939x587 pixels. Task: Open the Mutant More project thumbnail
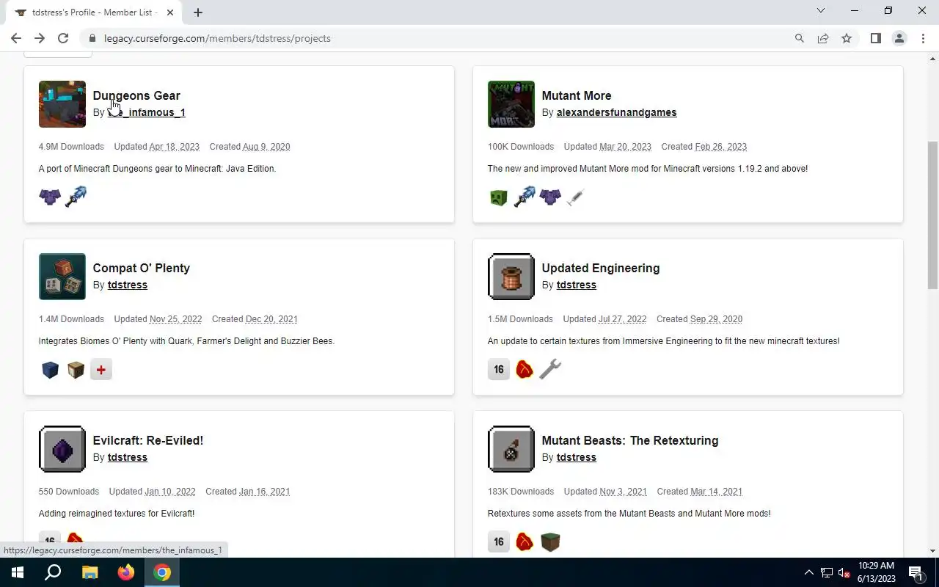pos(511,104)
